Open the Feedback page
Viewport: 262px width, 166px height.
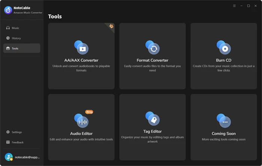point(22,142)
